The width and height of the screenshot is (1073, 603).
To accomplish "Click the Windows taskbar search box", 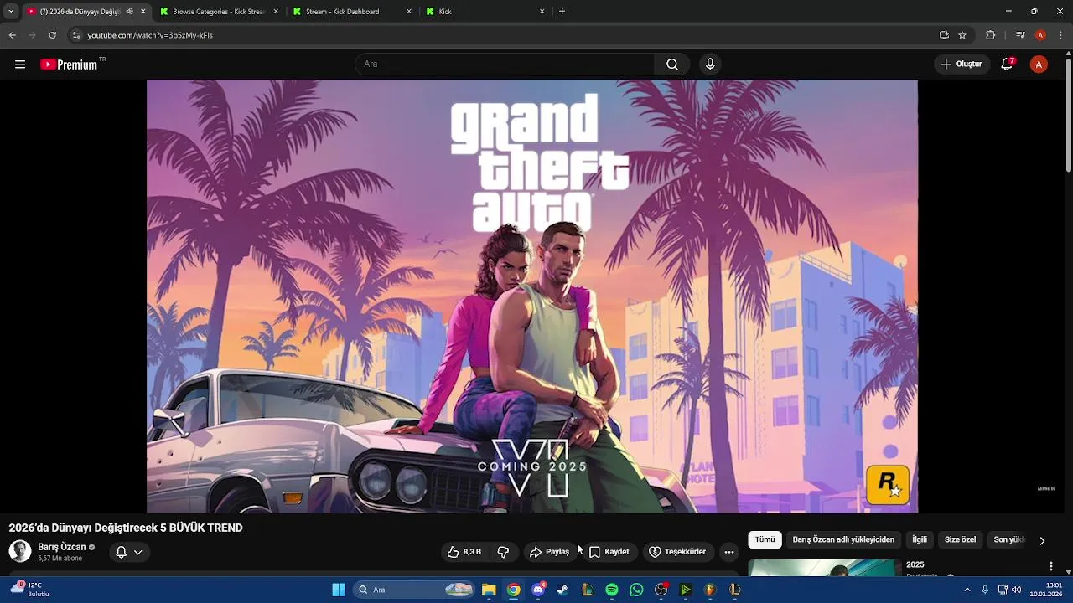I will 414,590.
